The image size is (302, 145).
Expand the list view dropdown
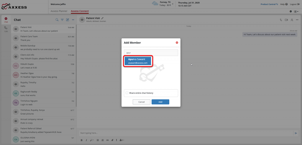click(296, 11)
